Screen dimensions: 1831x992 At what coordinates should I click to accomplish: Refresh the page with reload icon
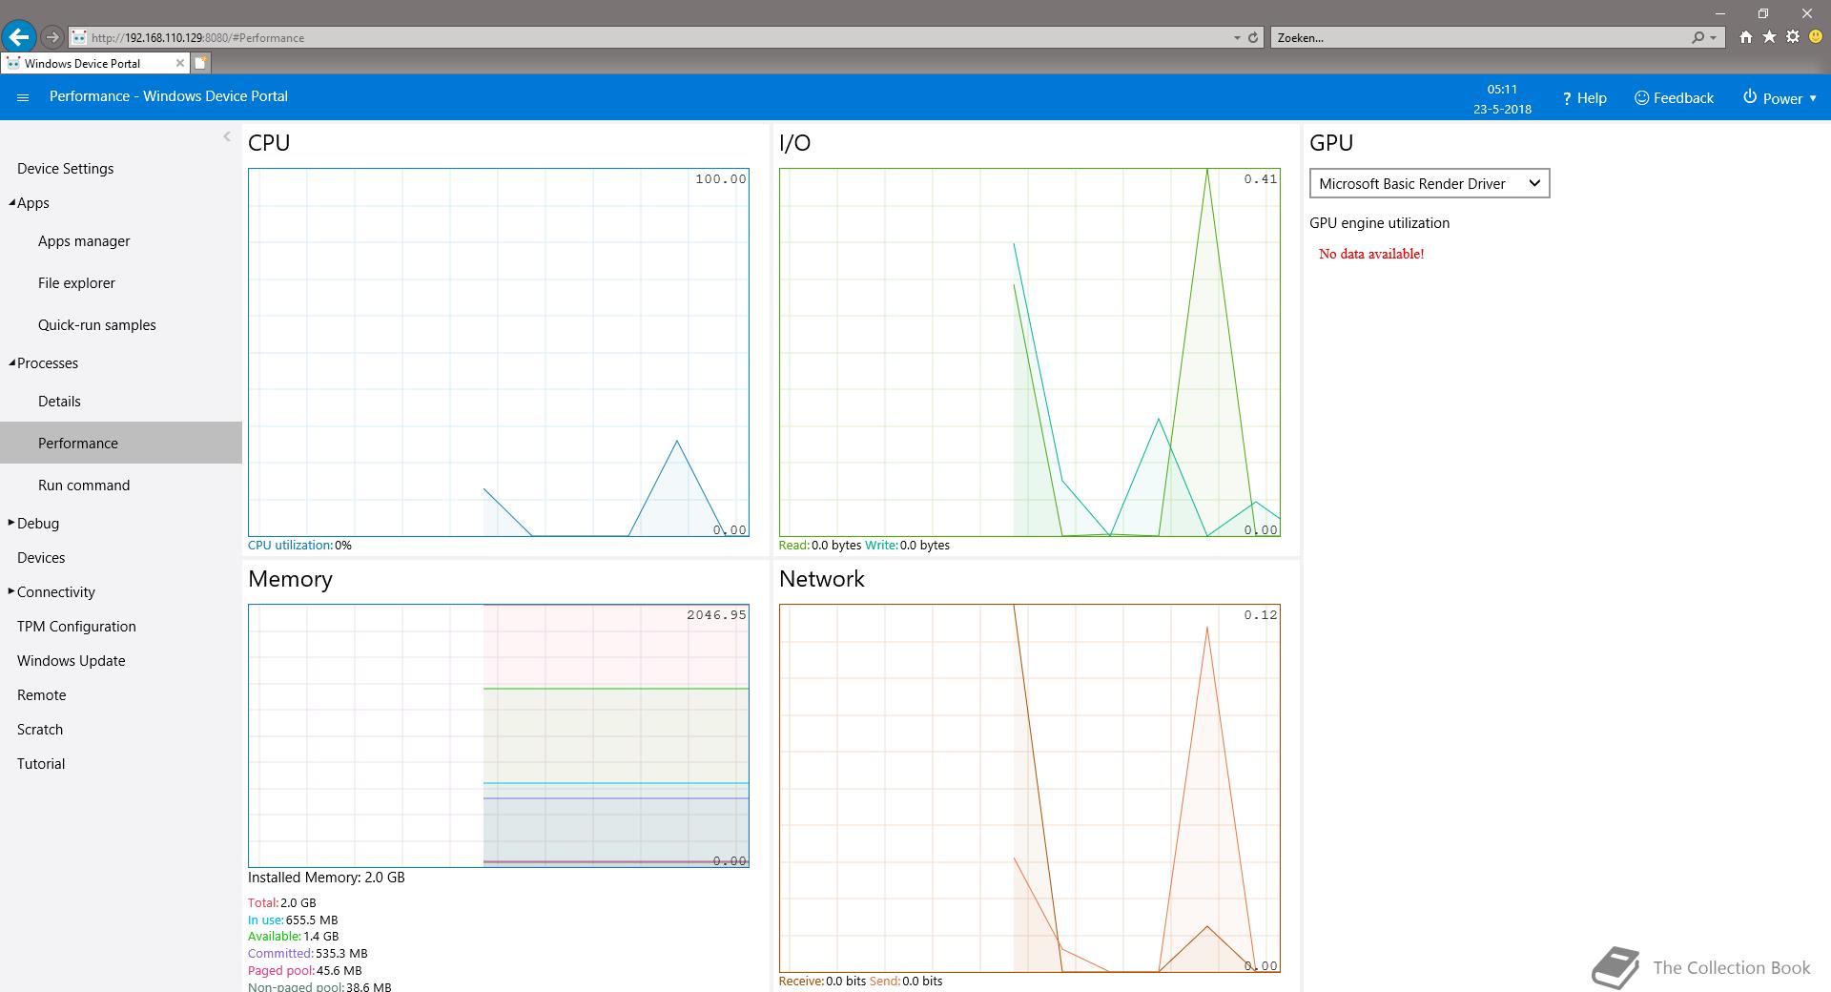(1253, 37)
